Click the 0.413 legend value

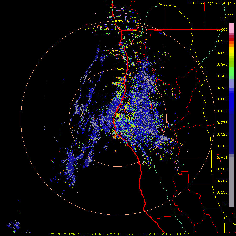coord(222,158)
